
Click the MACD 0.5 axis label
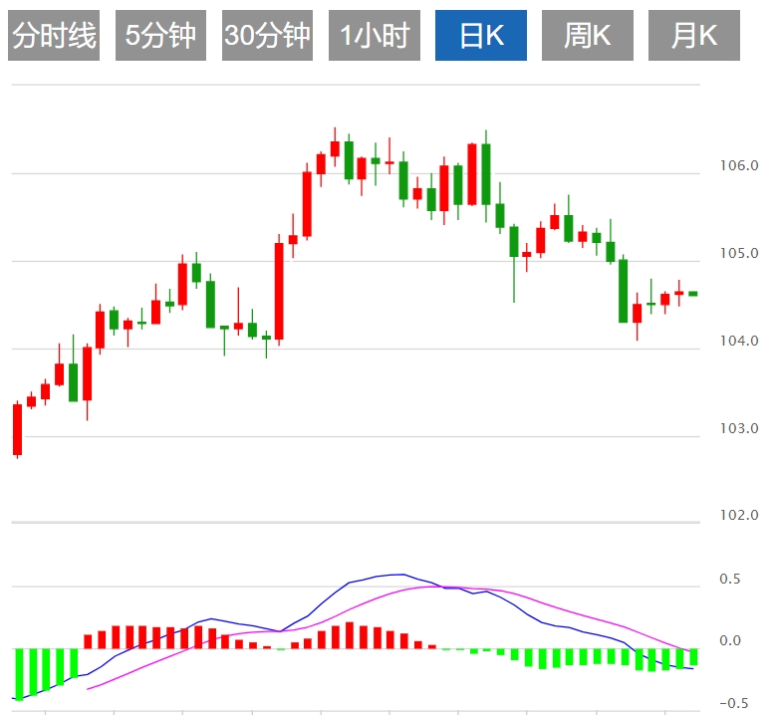730,579
